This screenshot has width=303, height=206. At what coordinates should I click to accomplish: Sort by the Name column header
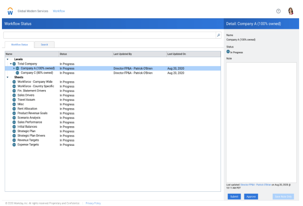tap(32, 54)
